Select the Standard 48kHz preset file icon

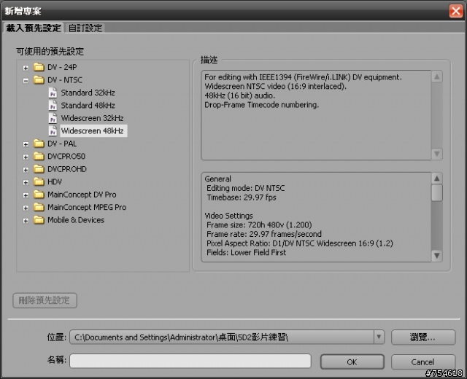coord(53,105)
